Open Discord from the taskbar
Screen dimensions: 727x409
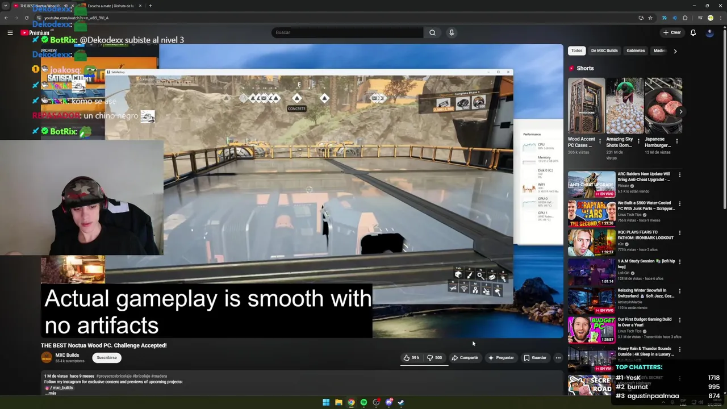tap(388, 402)
